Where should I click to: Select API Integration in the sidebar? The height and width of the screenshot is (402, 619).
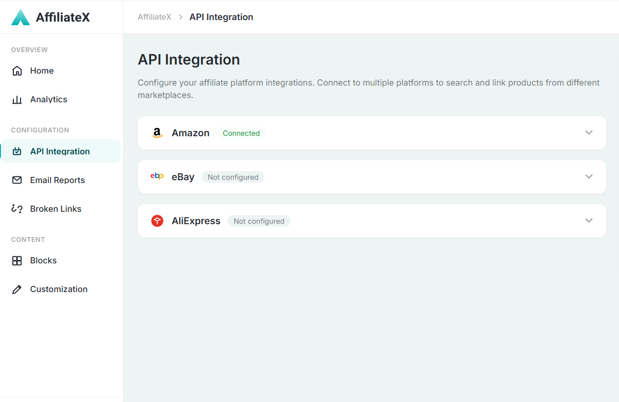[x=61, y=152]
